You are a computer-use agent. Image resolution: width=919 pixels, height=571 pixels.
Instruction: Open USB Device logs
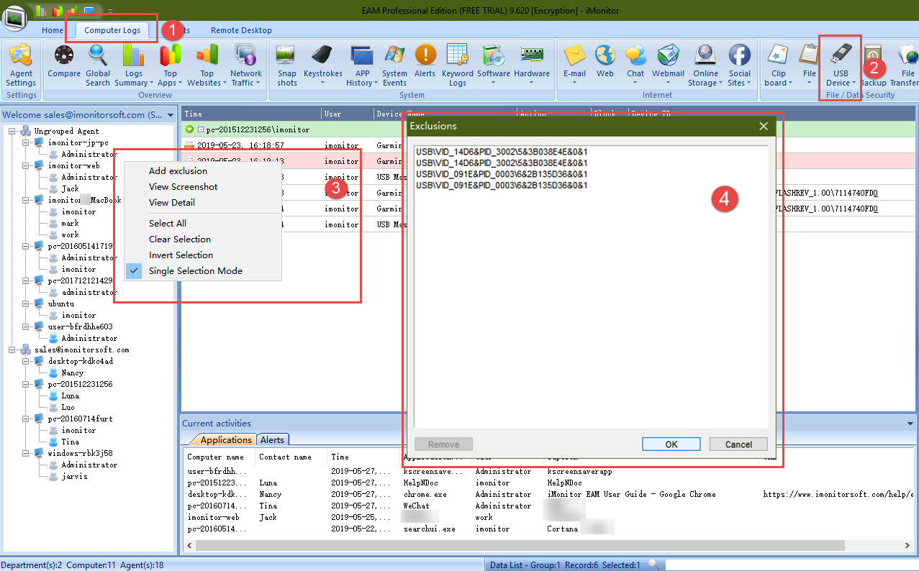[841, 65]
